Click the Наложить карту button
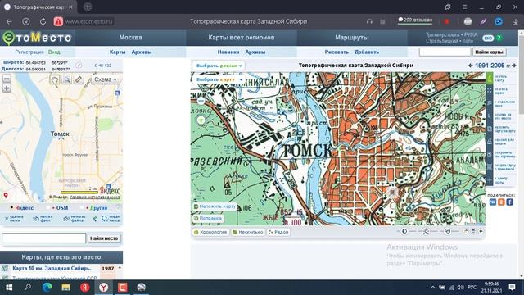The image size is (524, 295). tap(215, 206)
